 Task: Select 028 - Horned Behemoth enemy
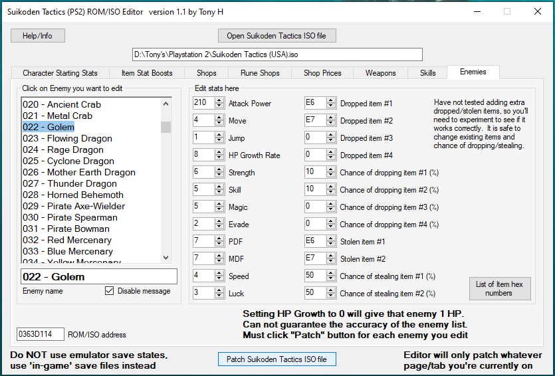(x=90, y=195)
